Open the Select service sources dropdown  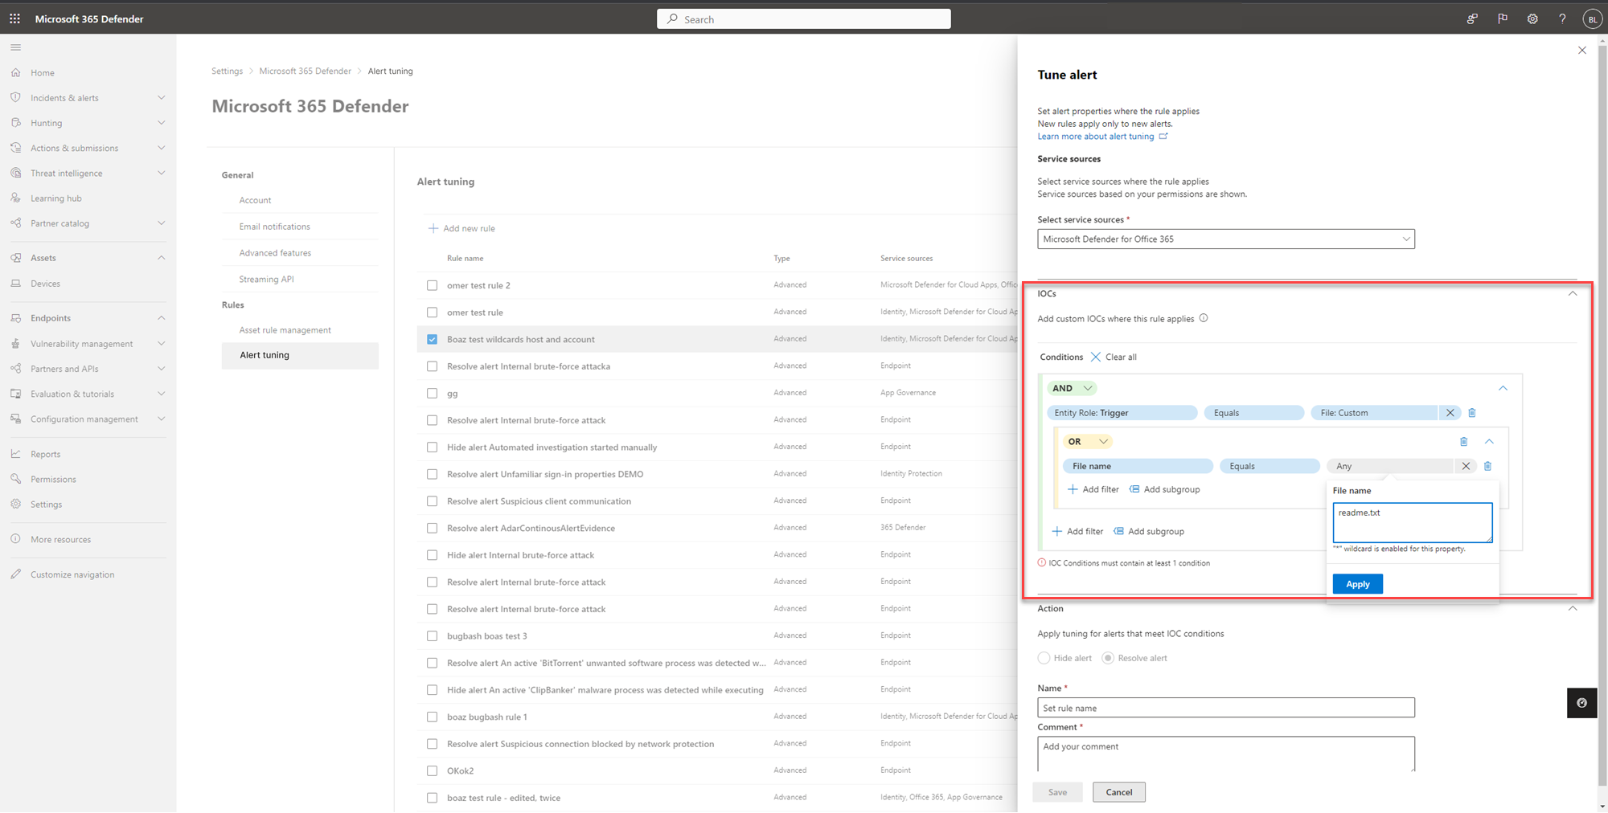point(1225,239)
